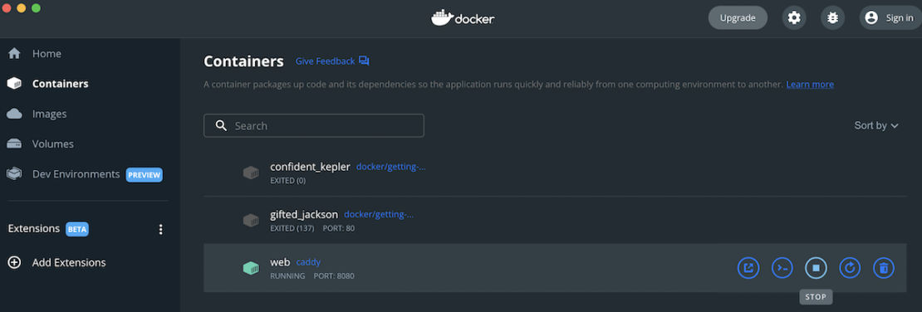Viewport: 922px width, 312px height.
Task: Click the green web container icon
Action: [x=251, y=268]
